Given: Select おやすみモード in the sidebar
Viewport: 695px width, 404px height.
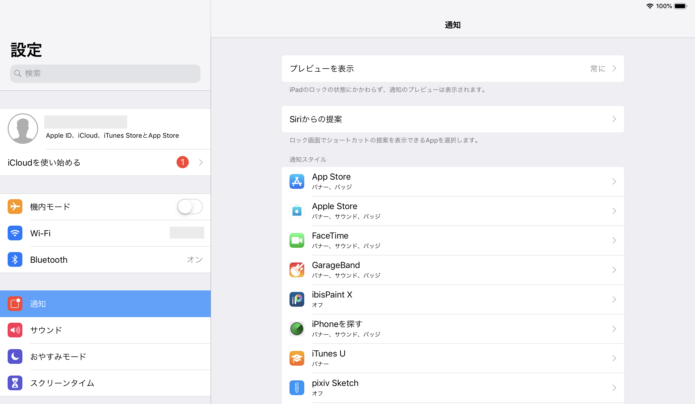Looking at the screenshot, I should [x=105, y=357].
